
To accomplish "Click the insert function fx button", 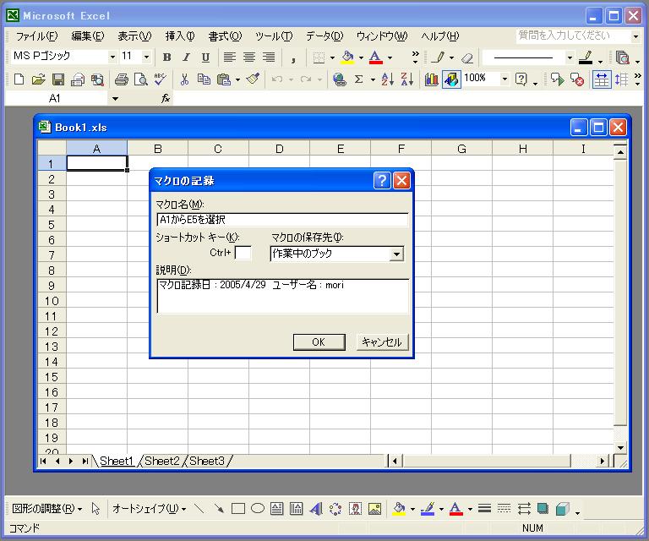I will pyautogui.click(x=166, y=99).
